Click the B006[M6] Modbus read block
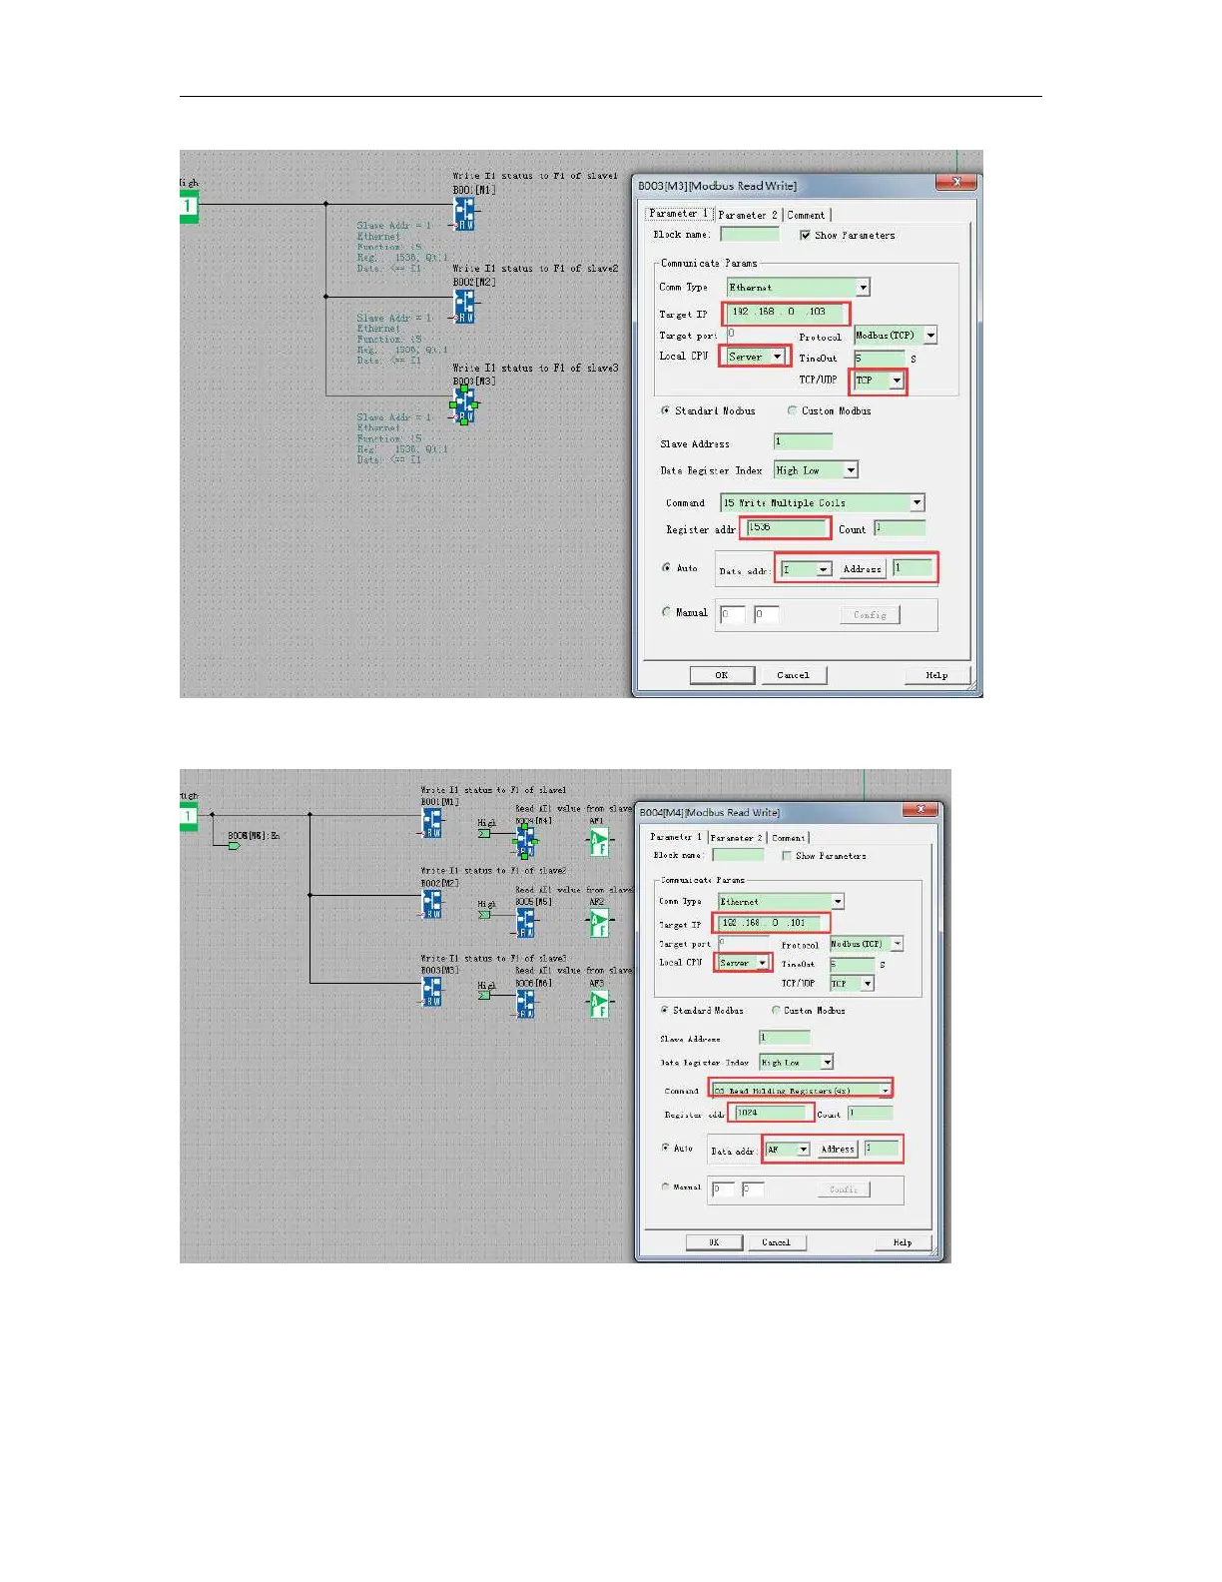Screen dimensions: 1222x1582 [525, 1003]
